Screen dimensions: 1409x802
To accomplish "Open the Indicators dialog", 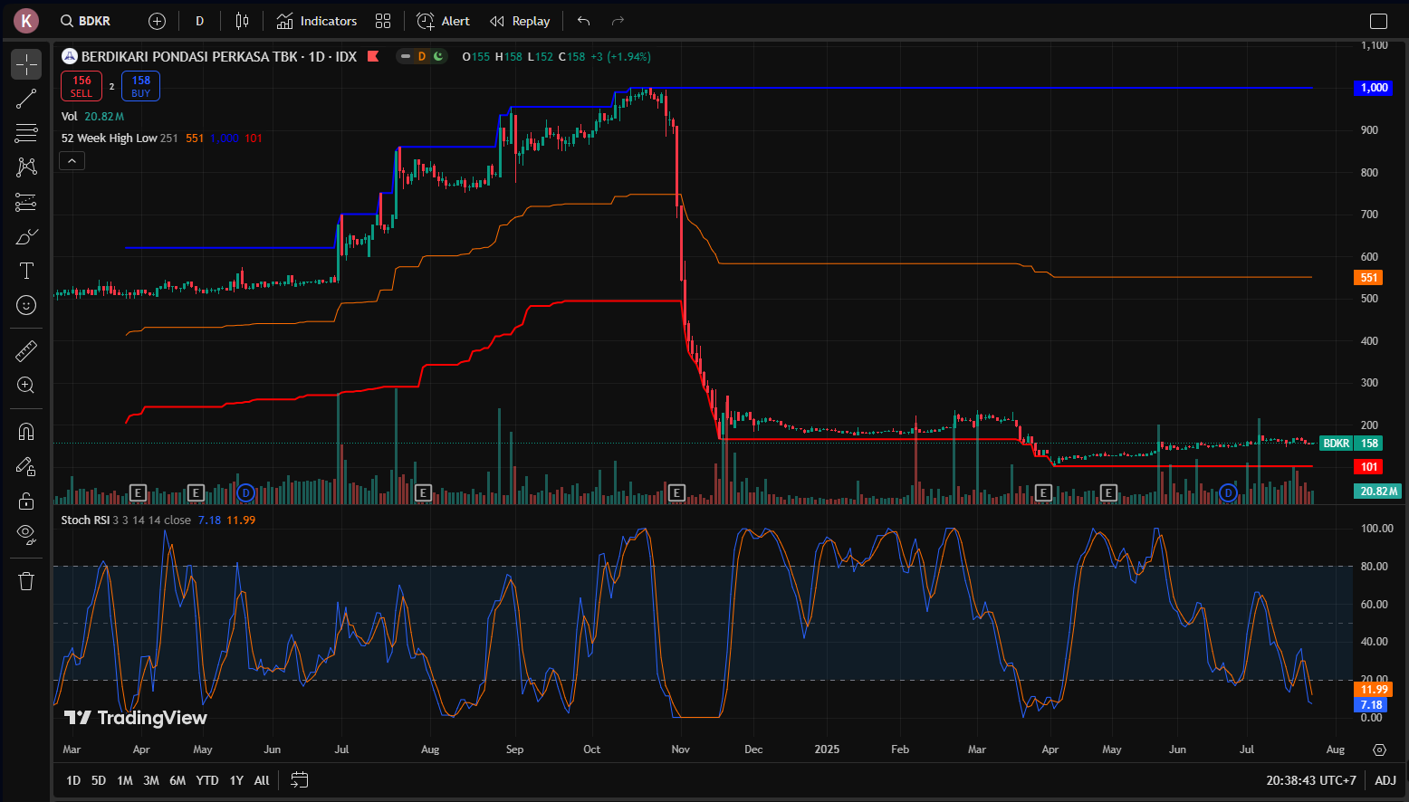I will tap(317, 21).
